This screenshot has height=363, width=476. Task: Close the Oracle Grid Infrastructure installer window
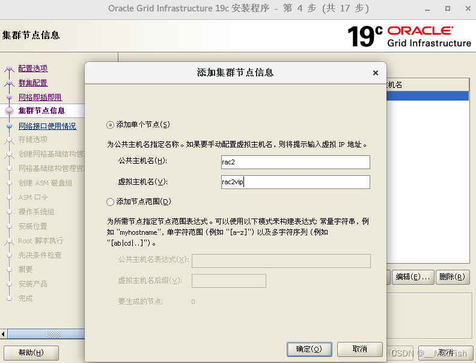[x=468, y=8]
